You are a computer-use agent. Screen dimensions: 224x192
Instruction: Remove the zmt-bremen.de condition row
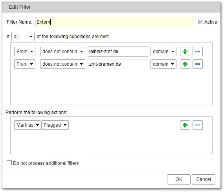tap(198, 64)
